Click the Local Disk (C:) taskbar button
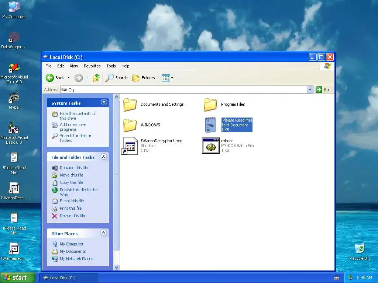The image size is (378, 283). [x=69, y=278]
